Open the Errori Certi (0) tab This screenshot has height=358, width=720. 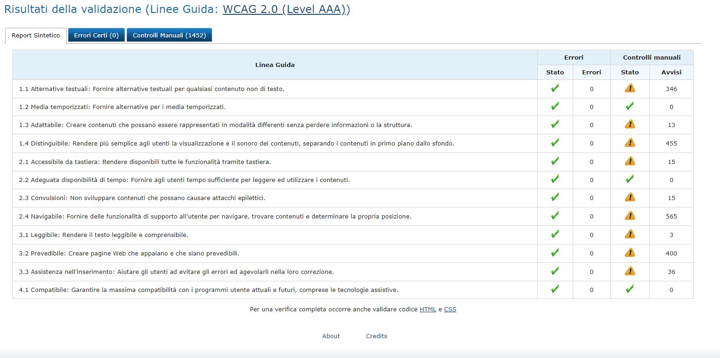coord(96,35)
